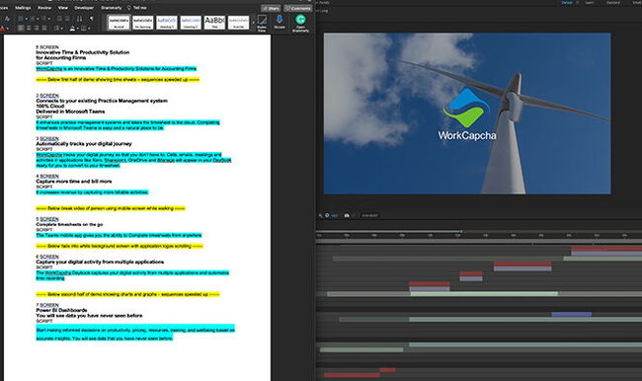Screen dimensions: 642x381
Task: Apply the Title style thumbnail
Action: click(214, 22)
